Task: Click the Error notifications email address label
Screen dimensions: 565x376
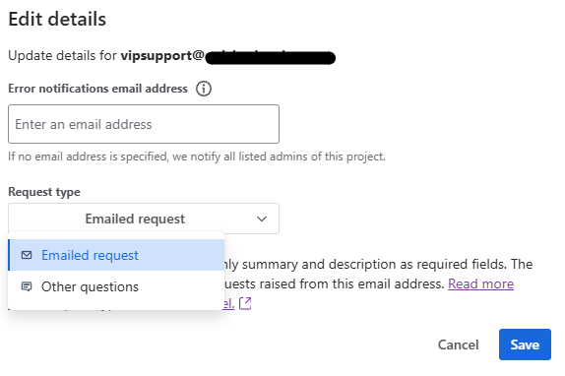Action: tap(97, 89)
